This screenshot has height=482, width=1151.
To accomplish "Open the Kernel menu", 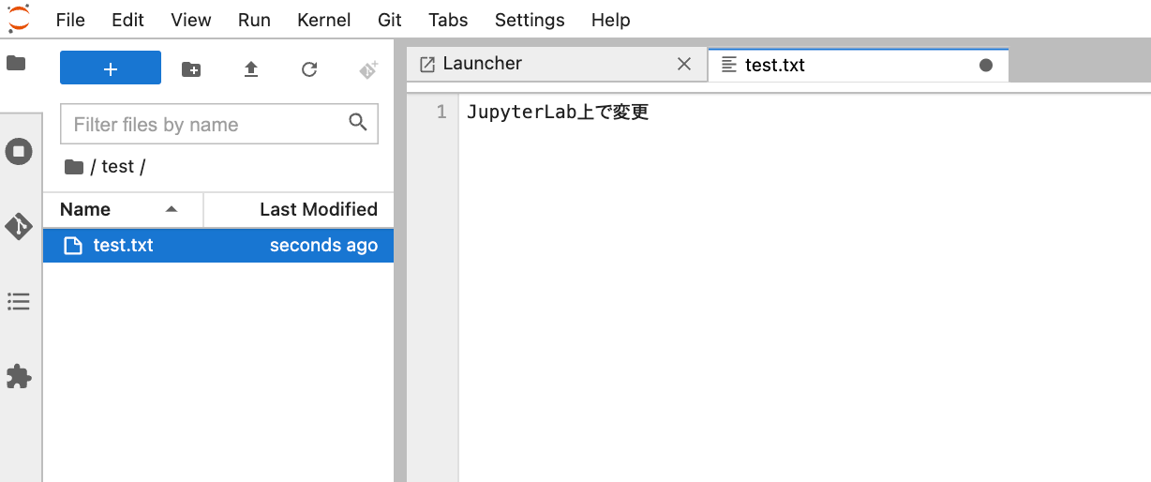I will pos(323,20).
